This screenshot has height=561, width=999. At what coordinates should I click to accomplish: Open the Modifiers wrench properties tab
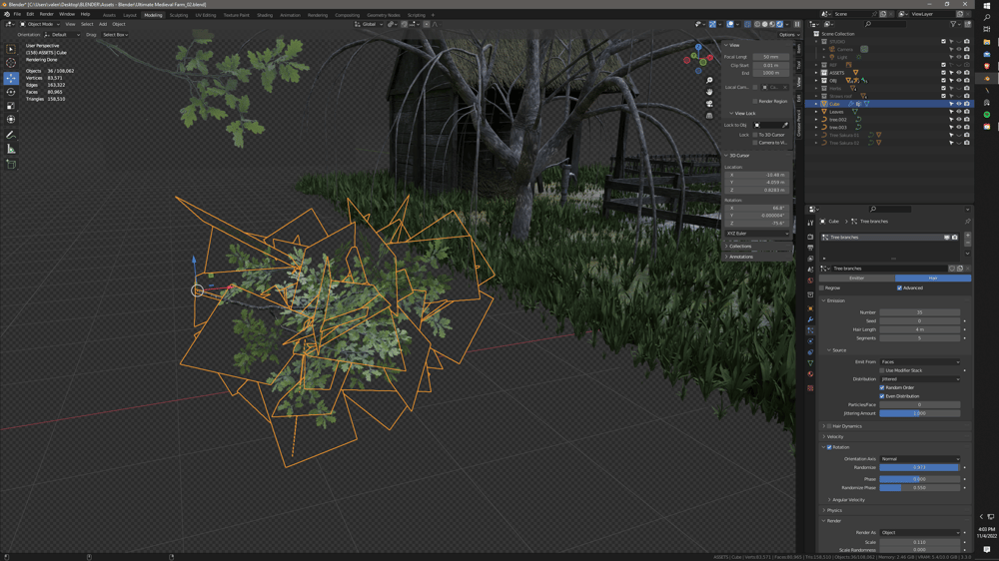(x=810, y=319)
